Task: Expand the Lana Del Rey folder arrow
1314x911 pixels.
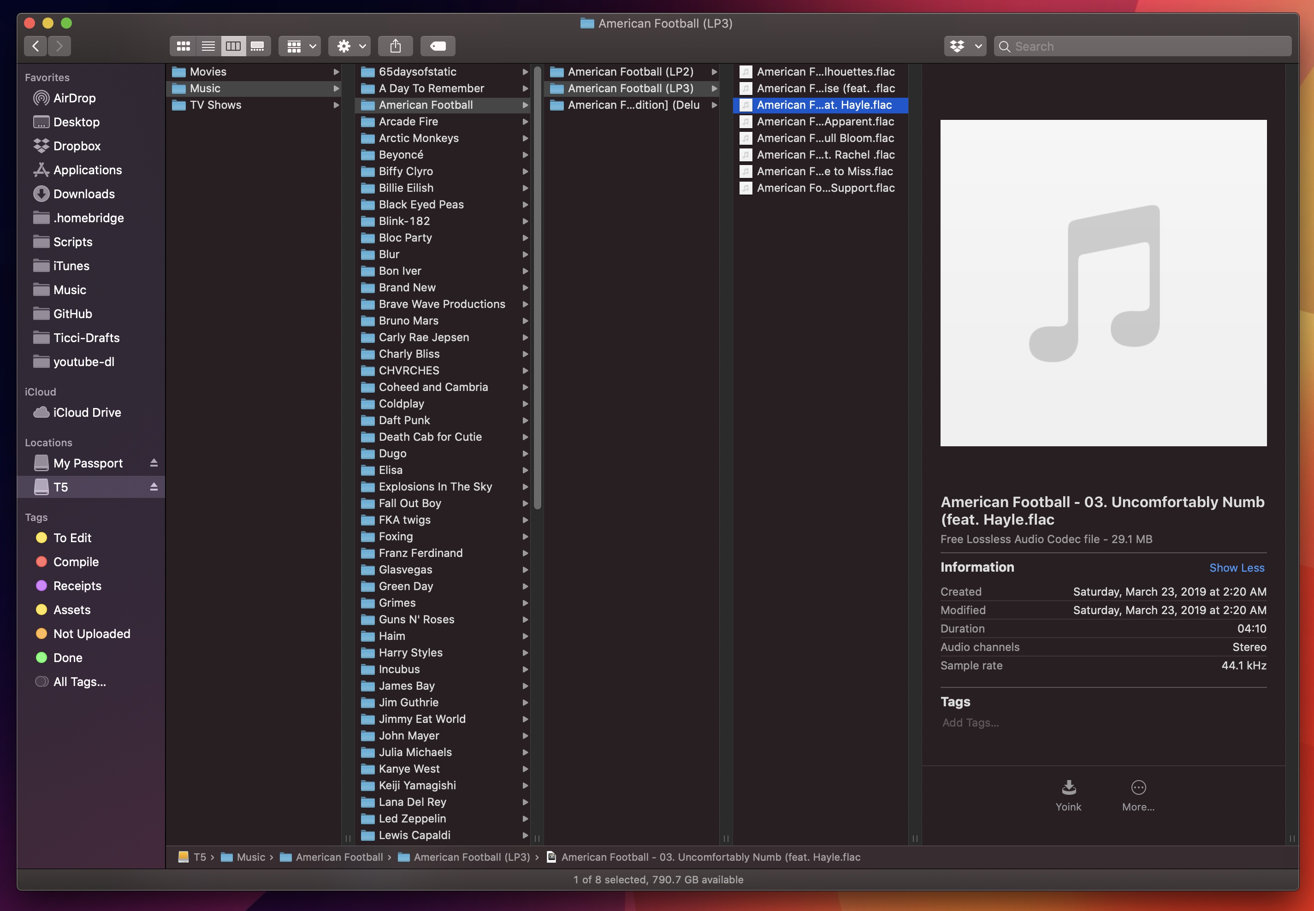Action: (x=525, y=803)
